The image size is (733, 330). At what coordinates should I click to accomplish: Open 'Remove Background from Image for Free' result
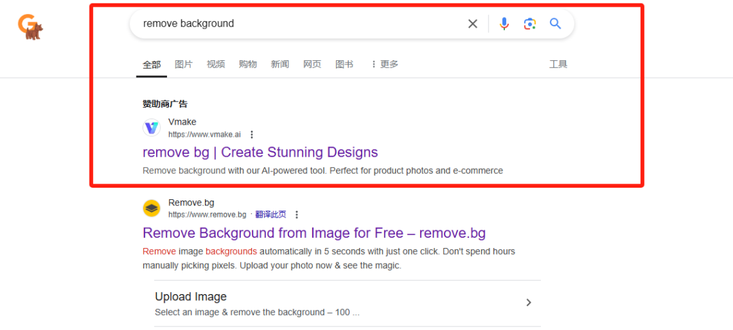pos(314,232)
